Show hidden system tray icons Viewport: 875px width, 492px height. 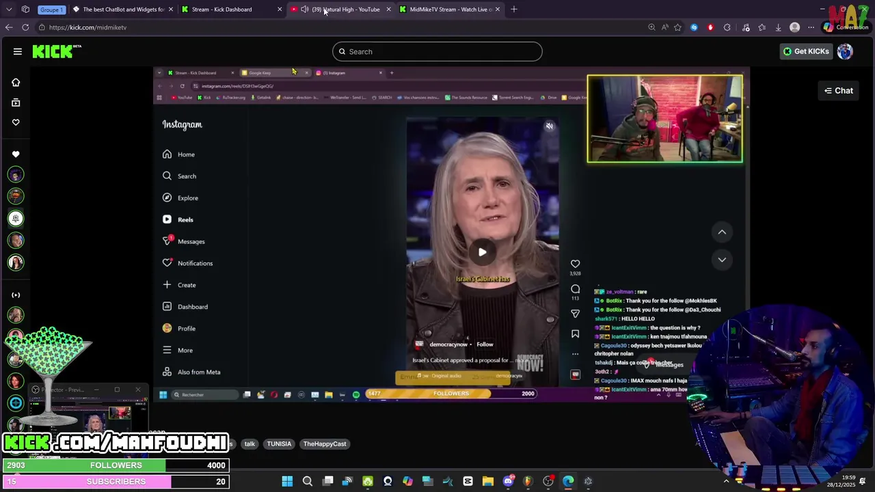[x=726, y=481]
